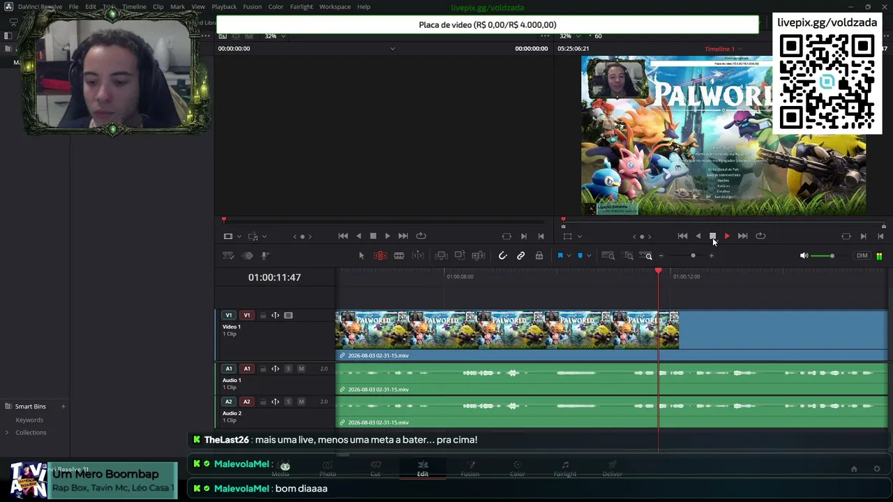893x502 pixels.
Task: Lock the Video 1 track
Action: 263,316
